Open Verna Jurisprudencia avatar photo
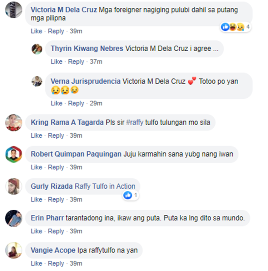Screen dimensions: 268x271 click(37, 81)
